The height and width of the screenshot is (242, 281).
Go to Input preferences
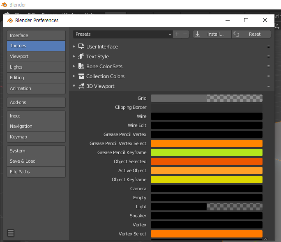click(x=36, y=116)
